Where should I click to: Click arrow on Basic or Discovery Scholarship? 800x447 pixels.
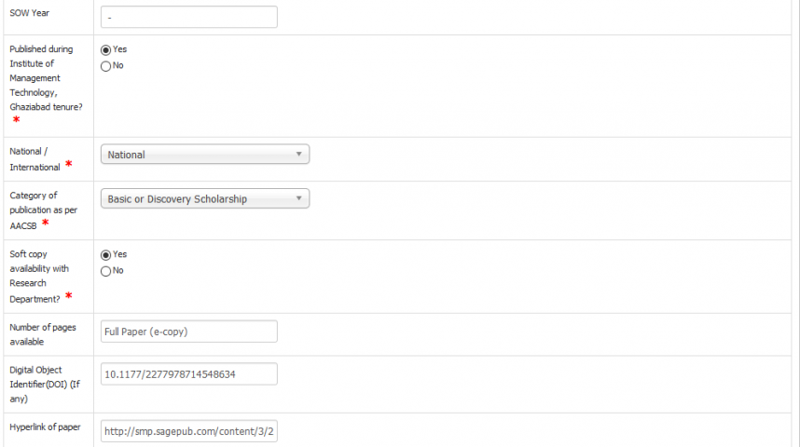point(299,198)
